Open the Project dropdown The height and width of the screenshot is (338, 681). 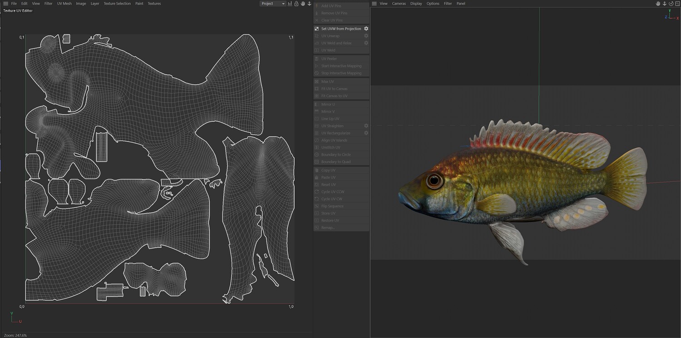(273, 4)
